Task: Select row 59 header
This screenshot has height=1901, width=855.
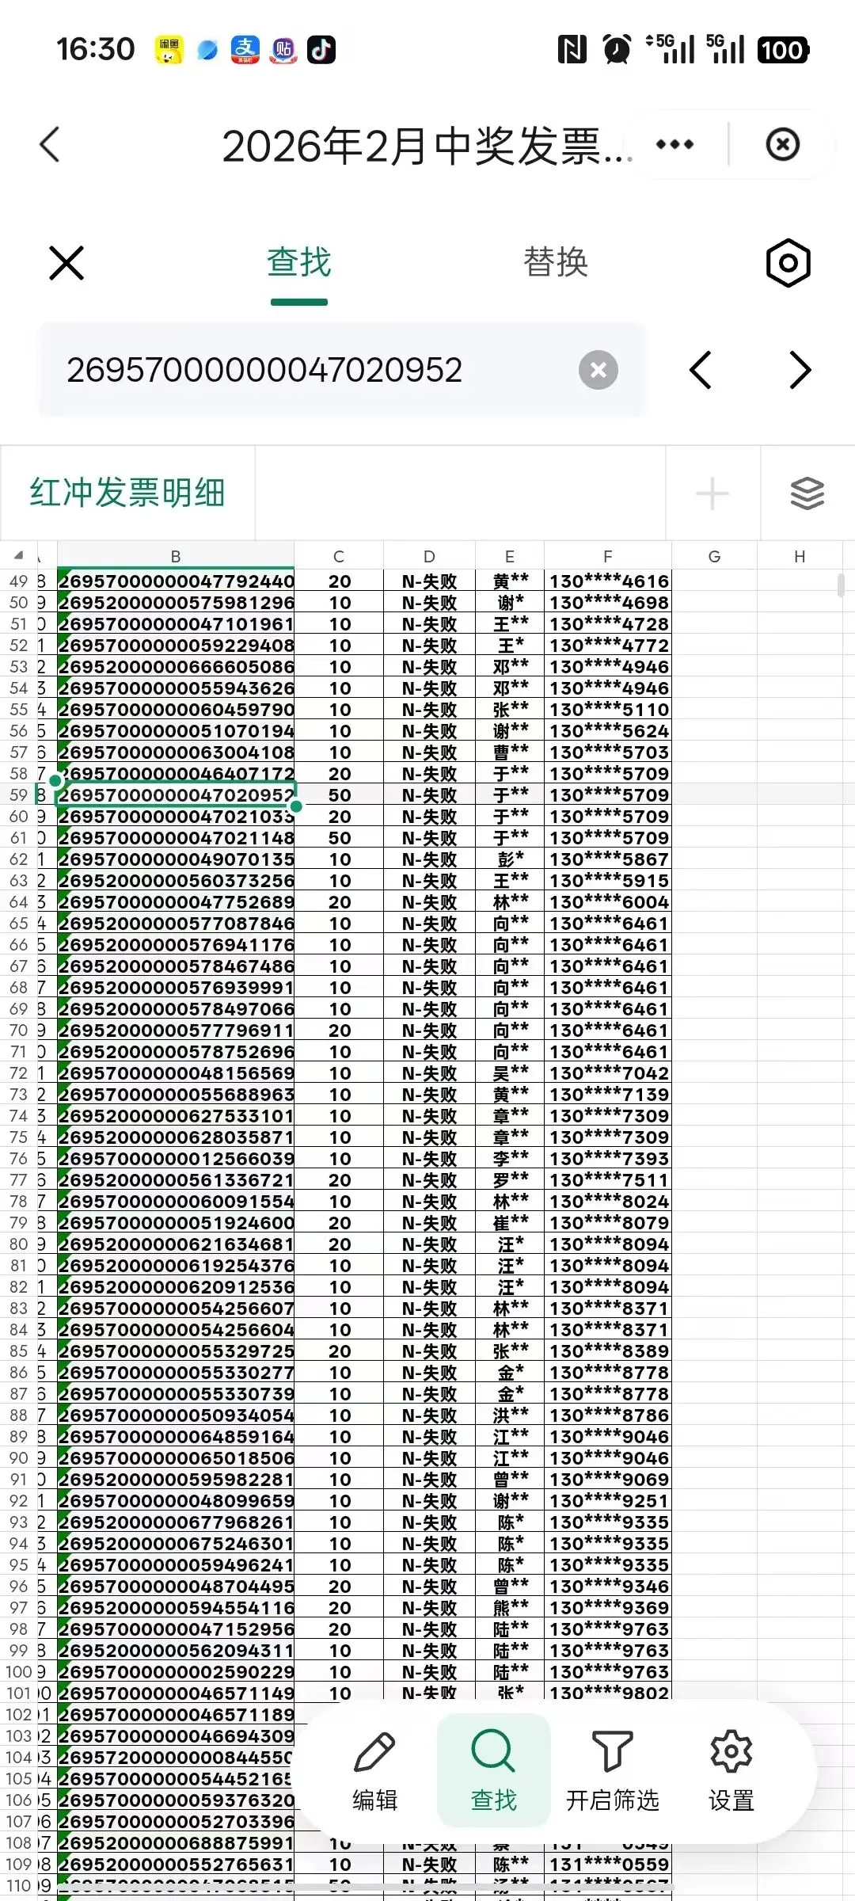Action: [x=18, y=794]
